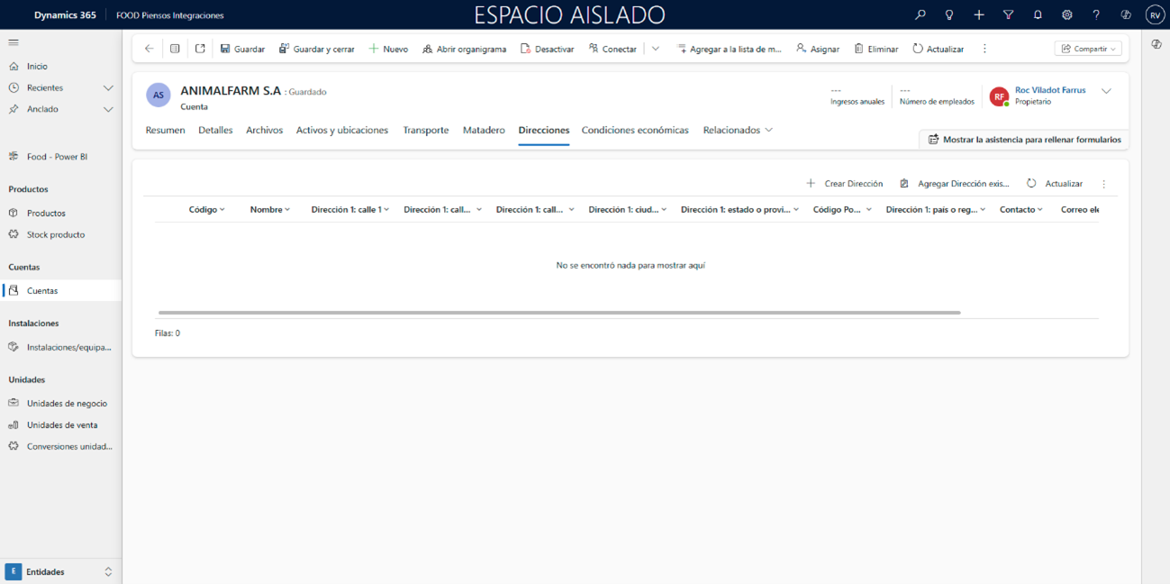Click the horizontal scrollbar of the grid
The height and width of the screenshot is (584, 1170).
pos(558,313)
